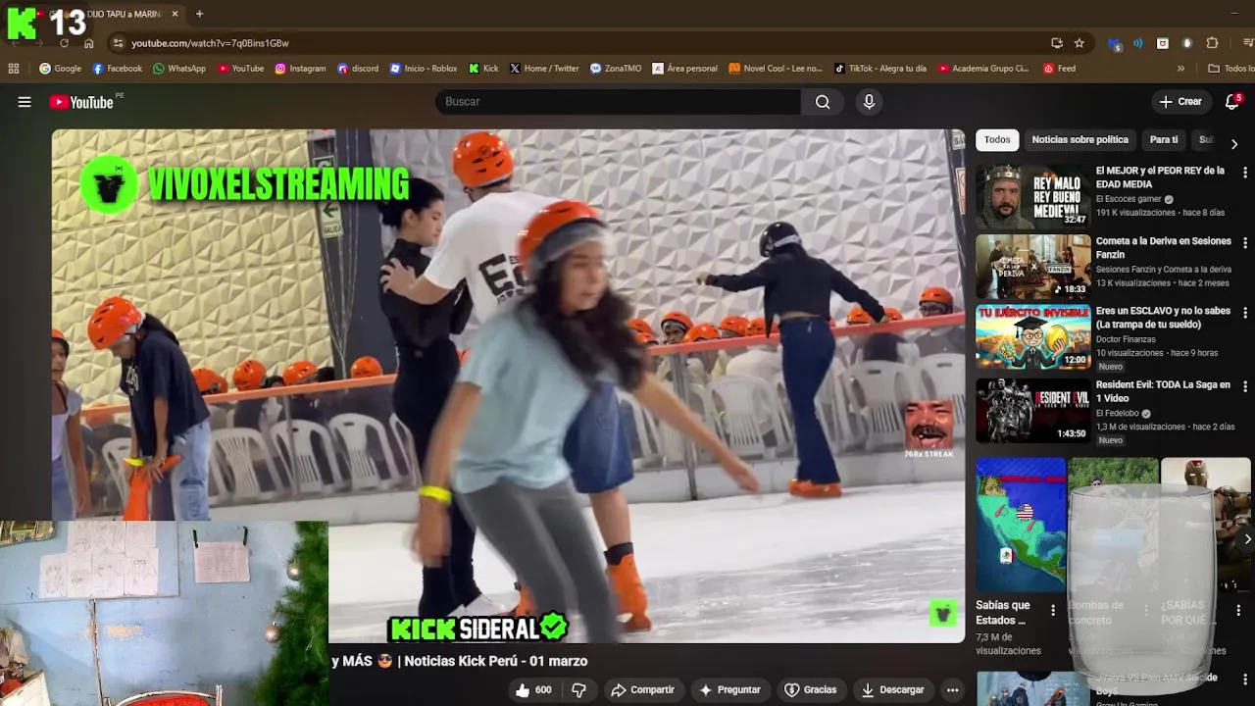Open options for Cometa a la Deriva video

1245,243
